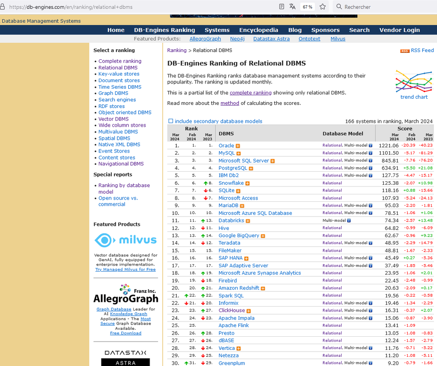Image resolution: width=437 pixels, height=366 pixels.
Task: Expand Microsoft SQL Server plus icon
Action: pyautogui.click(x=273, y=161)
